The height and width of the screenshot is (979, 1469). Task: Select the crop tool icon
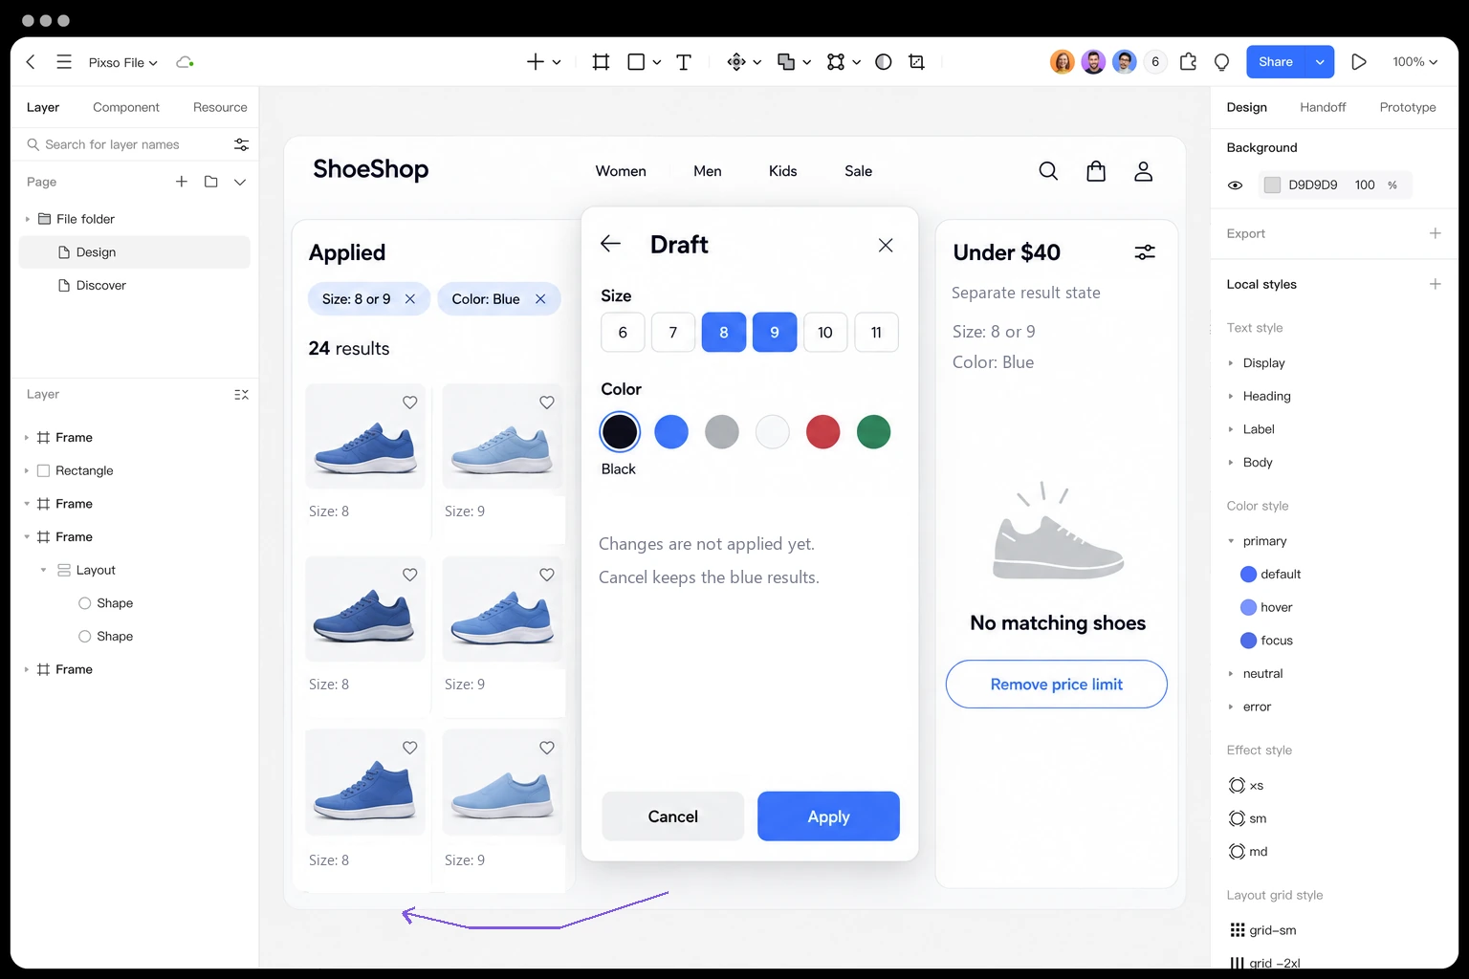(x=916, y=62)
